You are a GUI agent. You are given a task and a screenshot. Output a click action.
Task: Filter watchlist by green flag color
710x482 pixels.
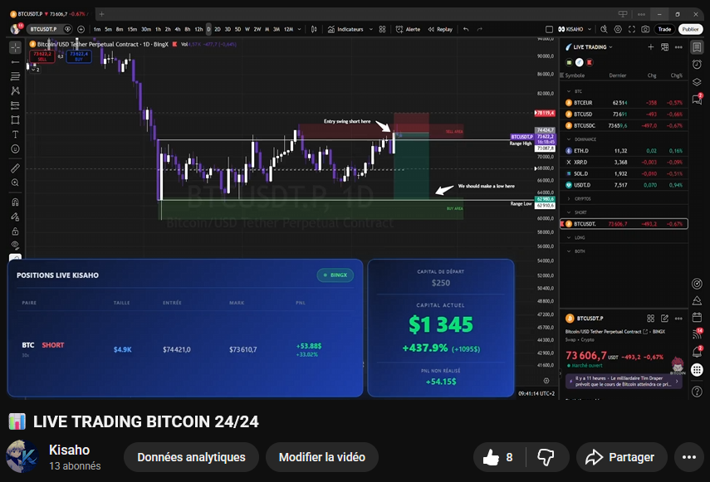[569, 62]
